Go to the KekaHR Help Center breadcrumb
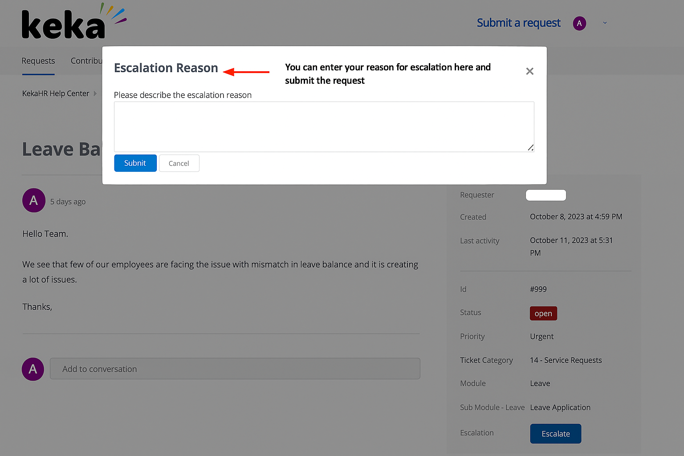This screenshot has width=684, height=456. (56, 94)
